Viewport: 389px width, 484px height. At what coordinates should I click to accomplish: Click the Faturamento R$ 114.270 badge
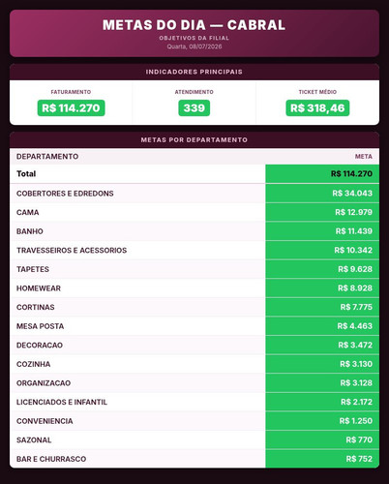pyautogui.click(x=71, y=108)
